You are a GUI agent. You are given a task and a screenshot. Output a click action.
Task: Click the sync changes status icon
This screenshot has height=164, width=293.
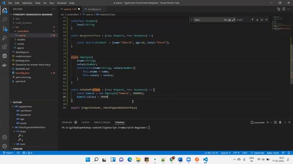point(18,153)
